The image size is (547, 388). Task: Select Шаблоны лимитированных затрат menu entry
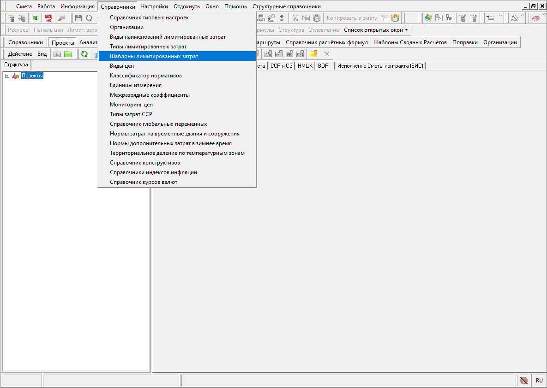point(154,56)
